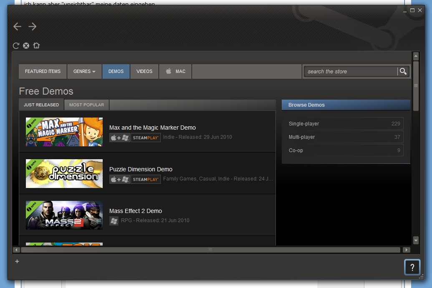Click the Puzzle Dimension thumbnail
The height and width of the screenshot is (288, 432).
click(x=64, y=173)
